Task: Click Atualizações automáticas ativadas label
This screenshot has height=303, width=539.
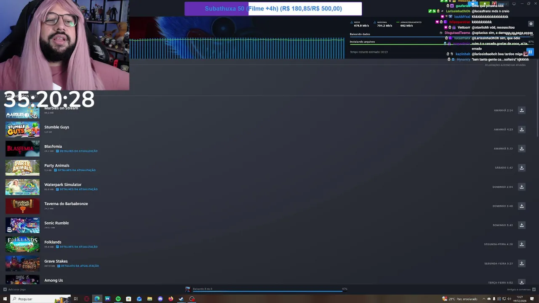Action: (x=505, y=65)
